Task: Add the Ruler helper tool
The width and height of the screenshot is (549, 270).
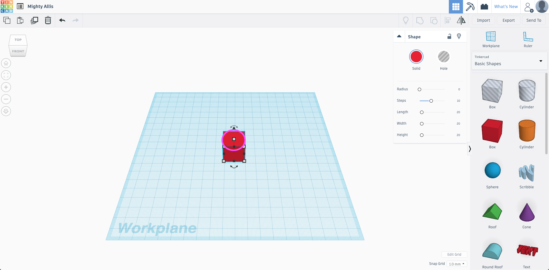Action: click(x=528, y=39)
